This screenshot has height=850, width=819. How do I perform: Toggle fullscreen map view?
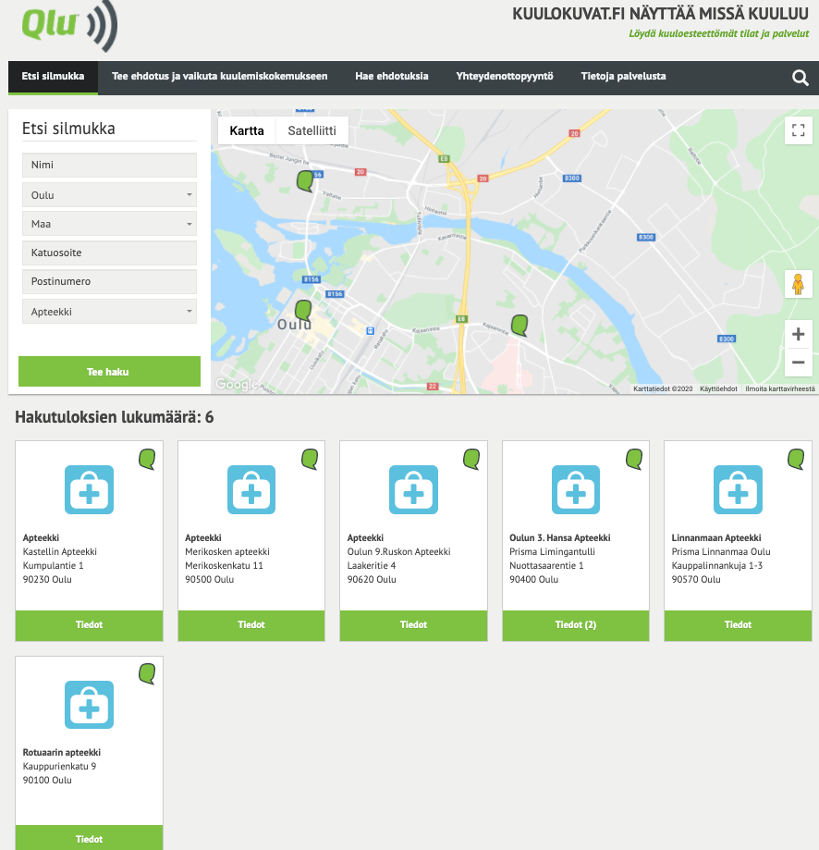tap(798, 130)
